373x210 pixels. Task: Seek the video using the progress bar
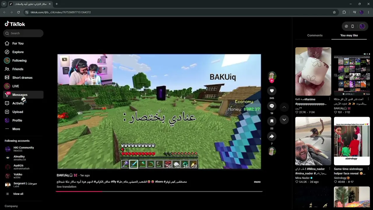tap(159, 191)
